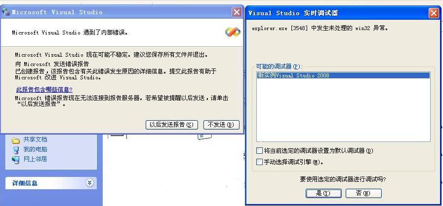
Task: Click the 共享文档 link text
Action: [x=36, y=139]
